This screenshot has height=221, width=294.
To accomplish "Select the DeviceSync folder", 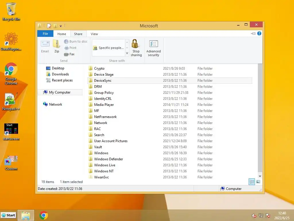I will coord(170,81).
